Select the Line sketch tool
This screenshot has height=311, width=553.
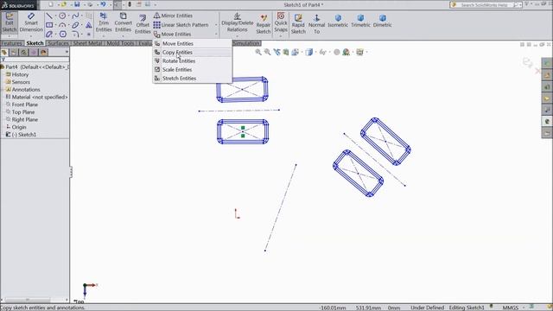tap(49, 16)
